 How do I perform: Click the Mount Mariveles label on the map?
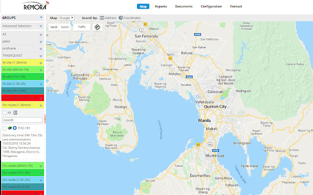(x=117, y=134)
